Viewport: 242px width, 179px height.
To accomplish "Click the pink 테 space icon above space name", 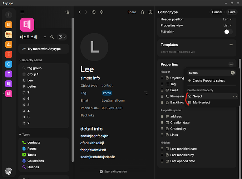I will coord(27,25).
